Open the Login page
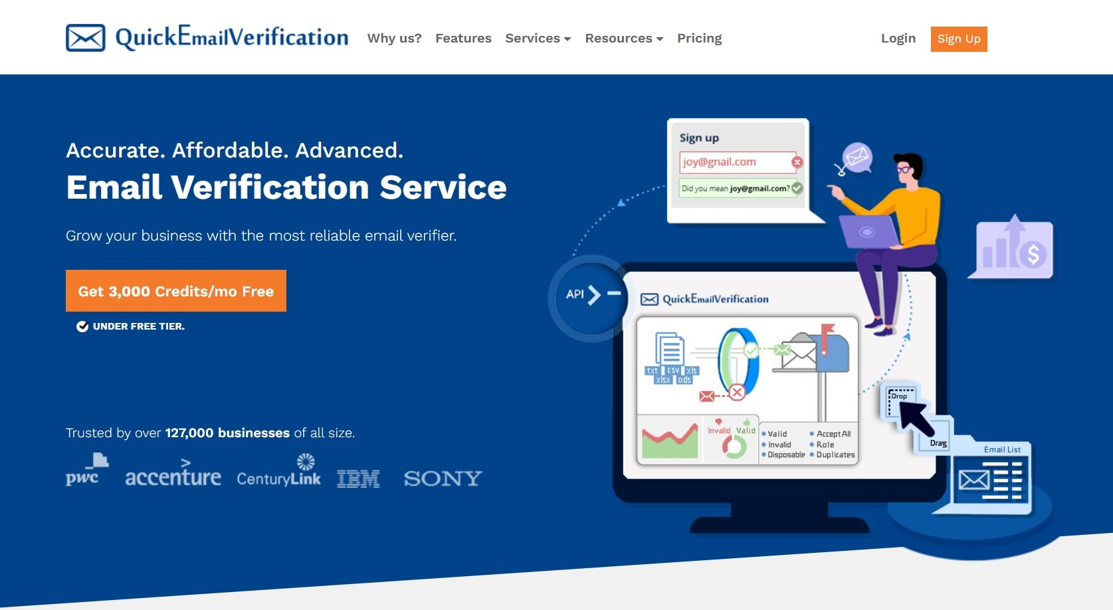 [898, 39]
